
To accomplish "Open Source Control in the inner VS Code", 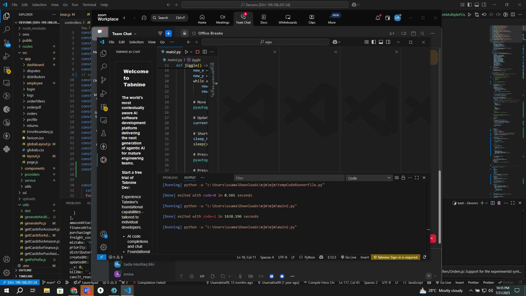I will pyautogui.click(x=104, y=80).
